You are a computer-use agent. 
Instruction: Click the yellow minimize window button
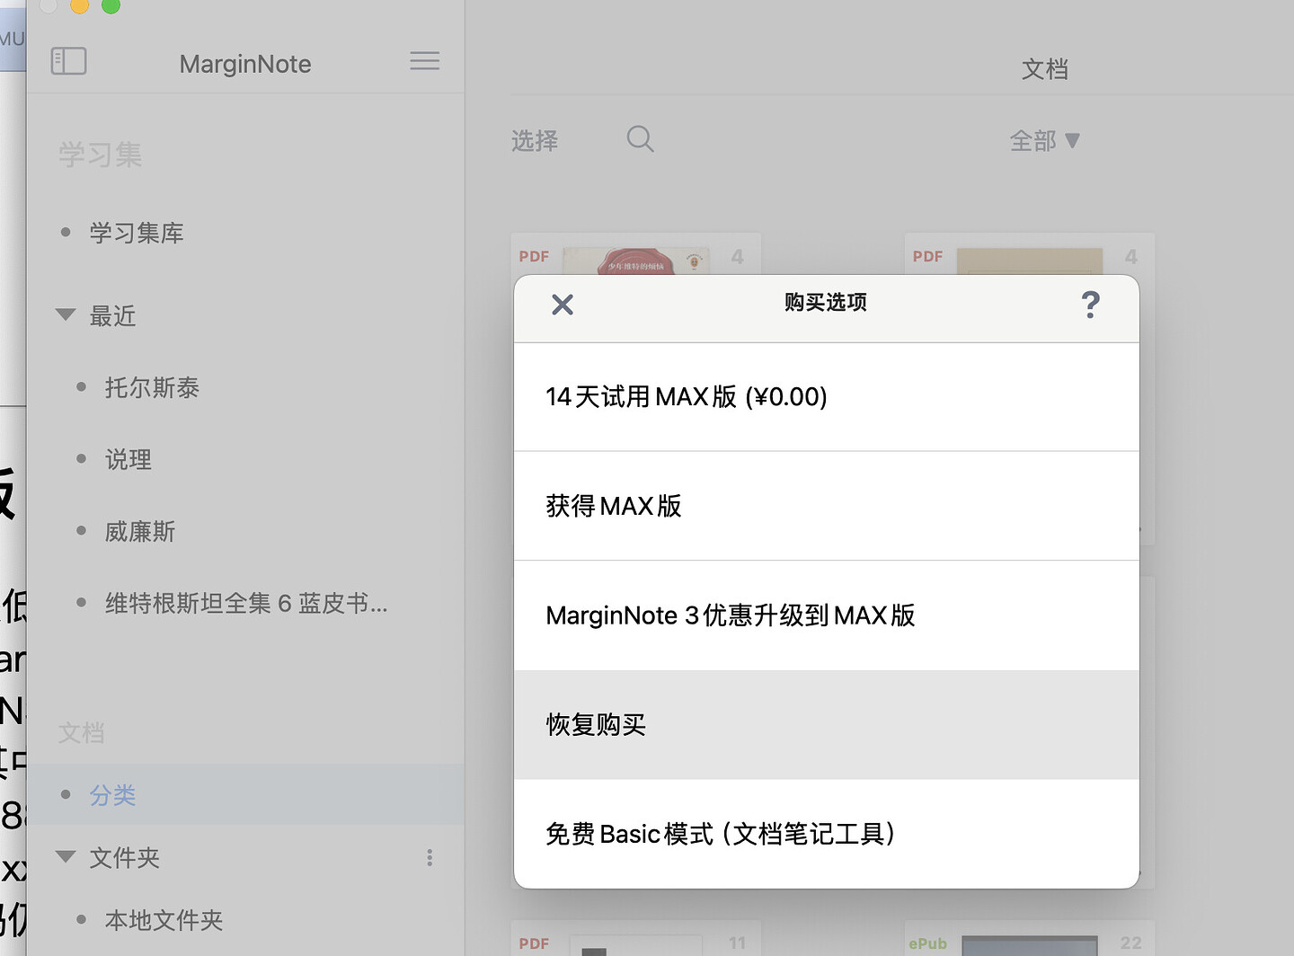click(x=79, y=5)
